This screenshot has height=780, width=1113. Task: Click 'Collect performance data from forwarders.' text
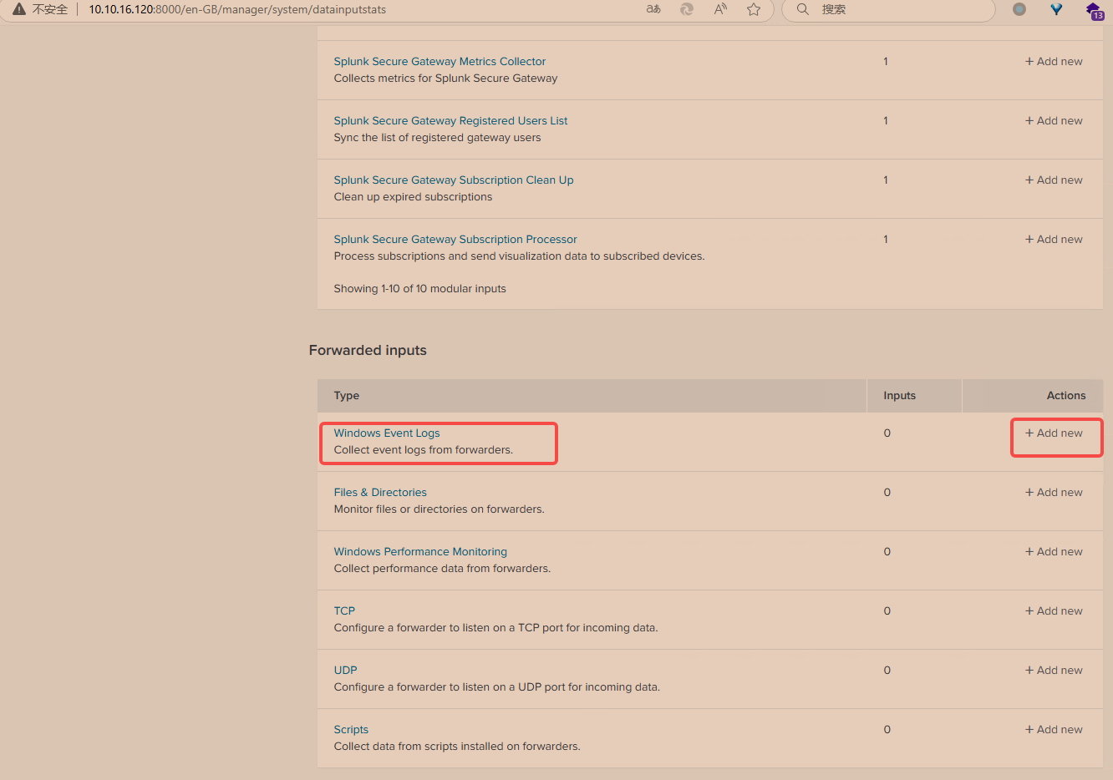pyautogui.click(x=442, y=569)
